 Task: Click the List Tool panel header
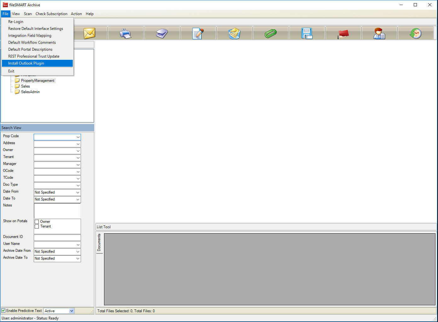pos(266,227)
